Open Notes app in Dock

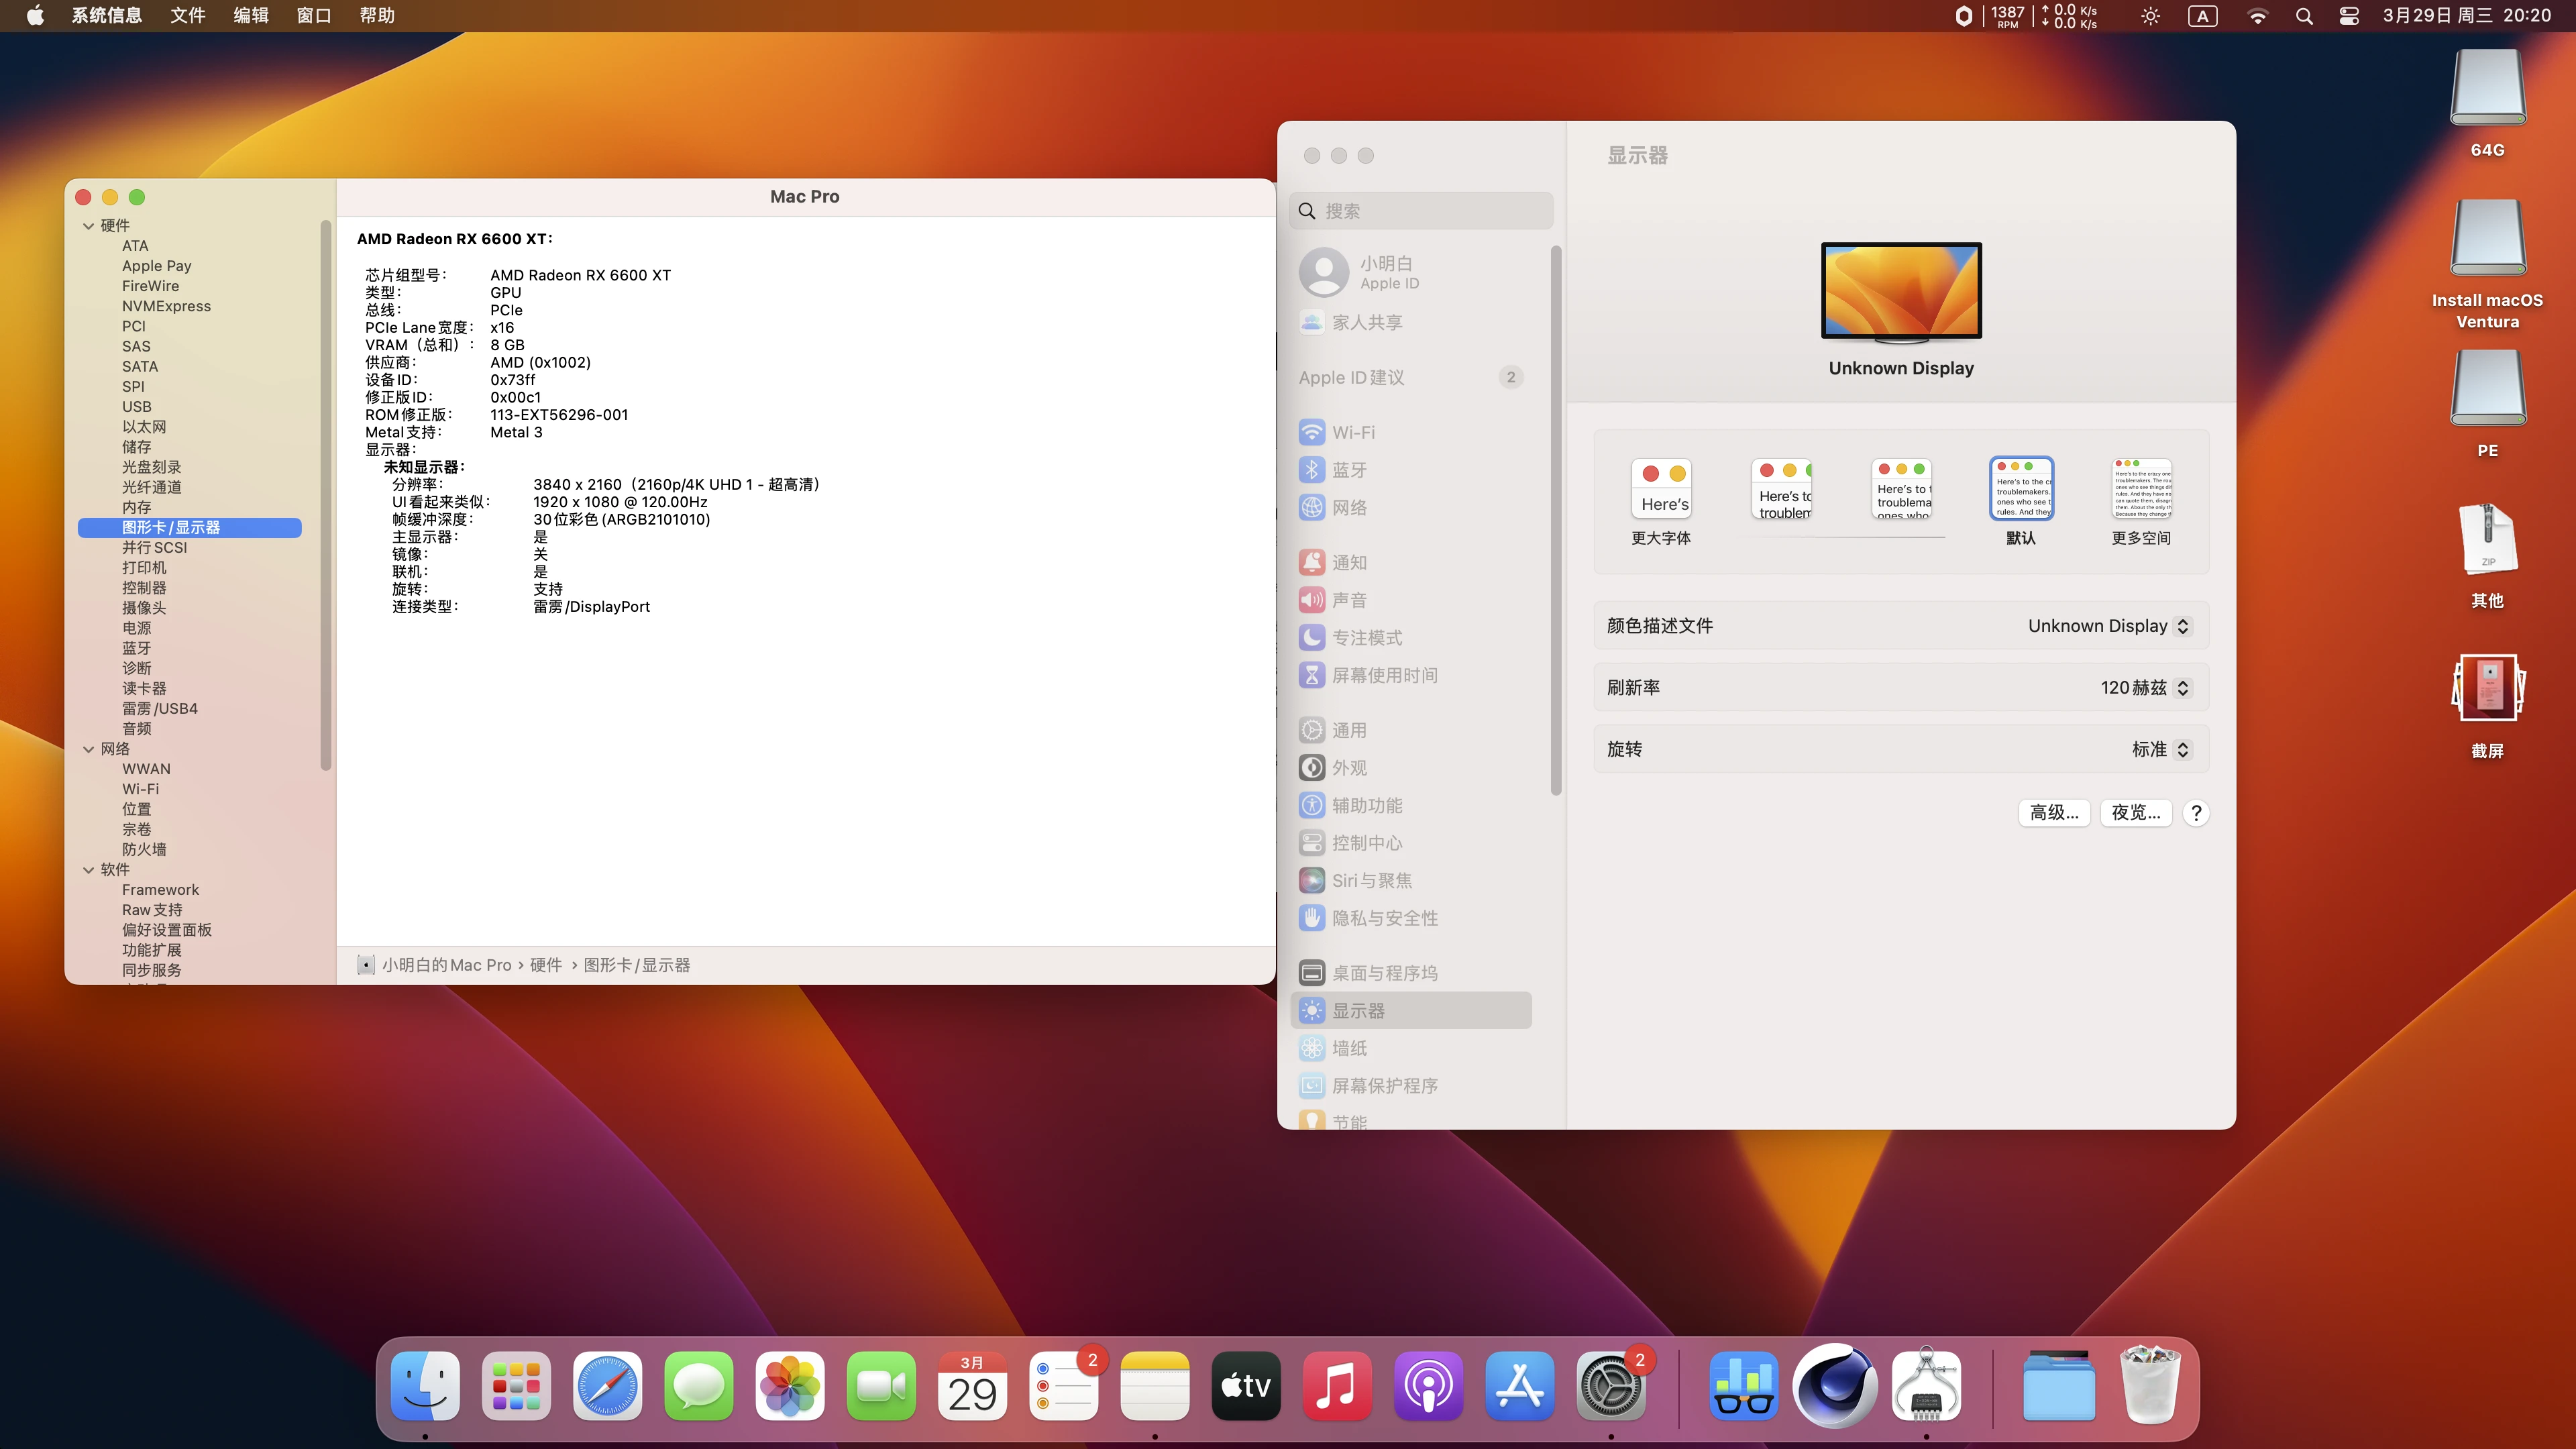click(x=1155, y=1386)
